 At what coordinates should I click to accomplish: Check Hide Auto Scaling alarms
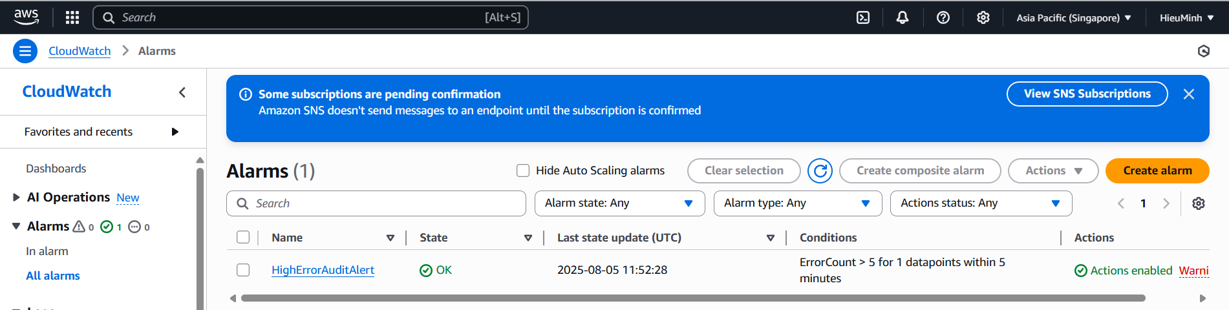(x=523, y=170)
